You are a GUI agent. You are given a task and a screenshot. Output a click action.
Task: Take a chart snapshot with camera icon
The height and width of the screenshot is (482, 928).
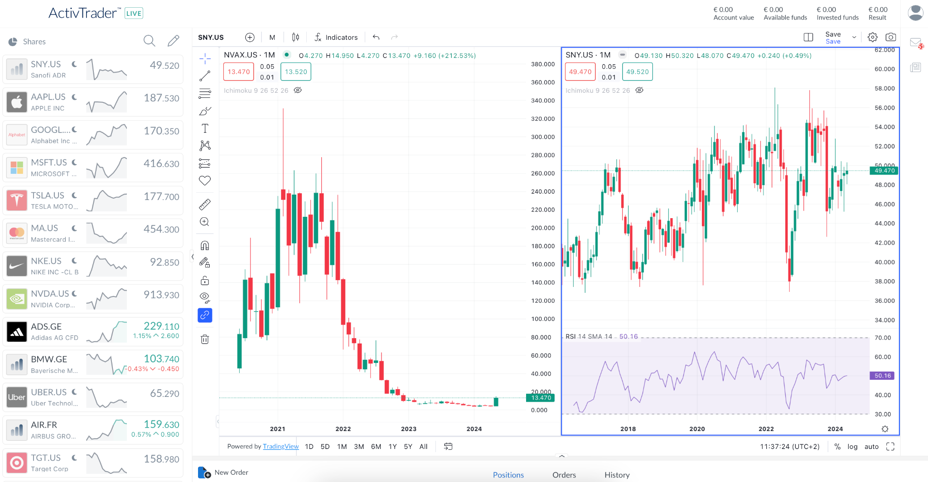click(891, 37)
